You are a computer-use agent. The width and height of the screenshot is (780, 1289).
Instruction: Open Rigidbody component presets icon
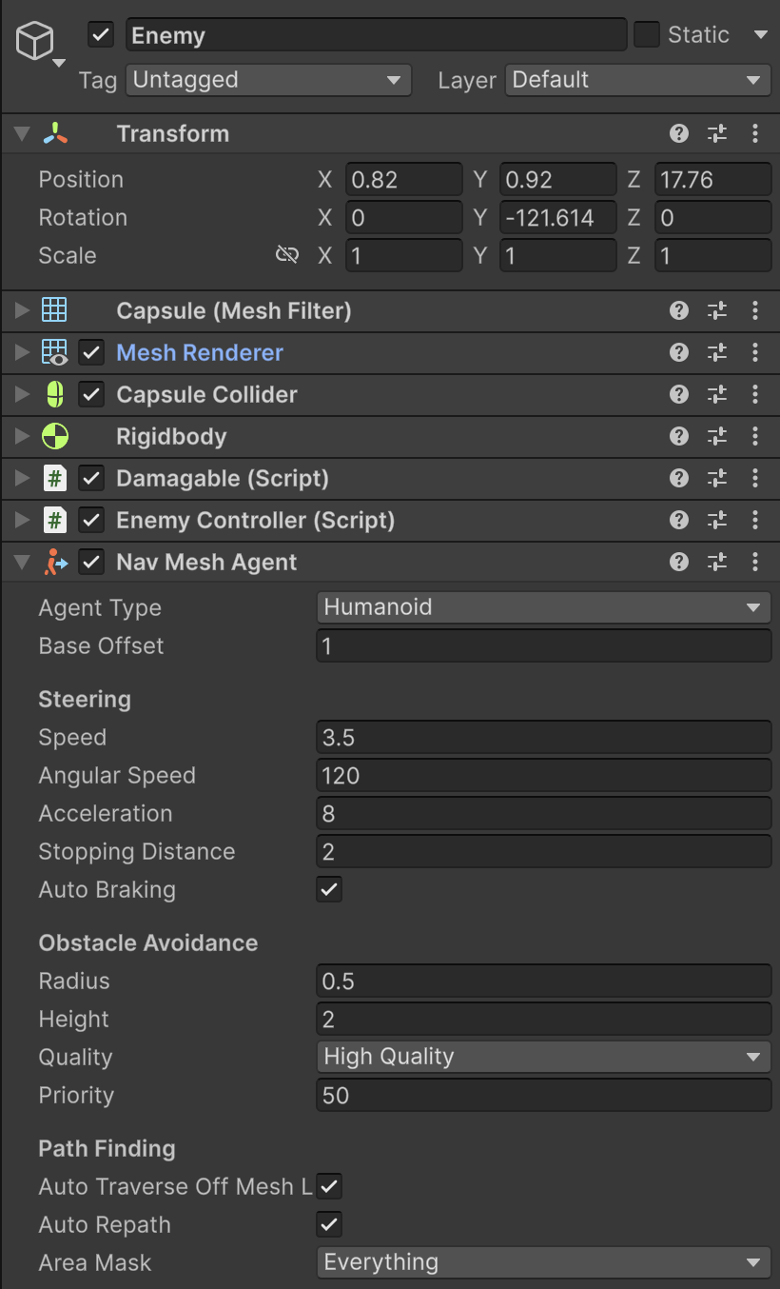pos(717,437)
